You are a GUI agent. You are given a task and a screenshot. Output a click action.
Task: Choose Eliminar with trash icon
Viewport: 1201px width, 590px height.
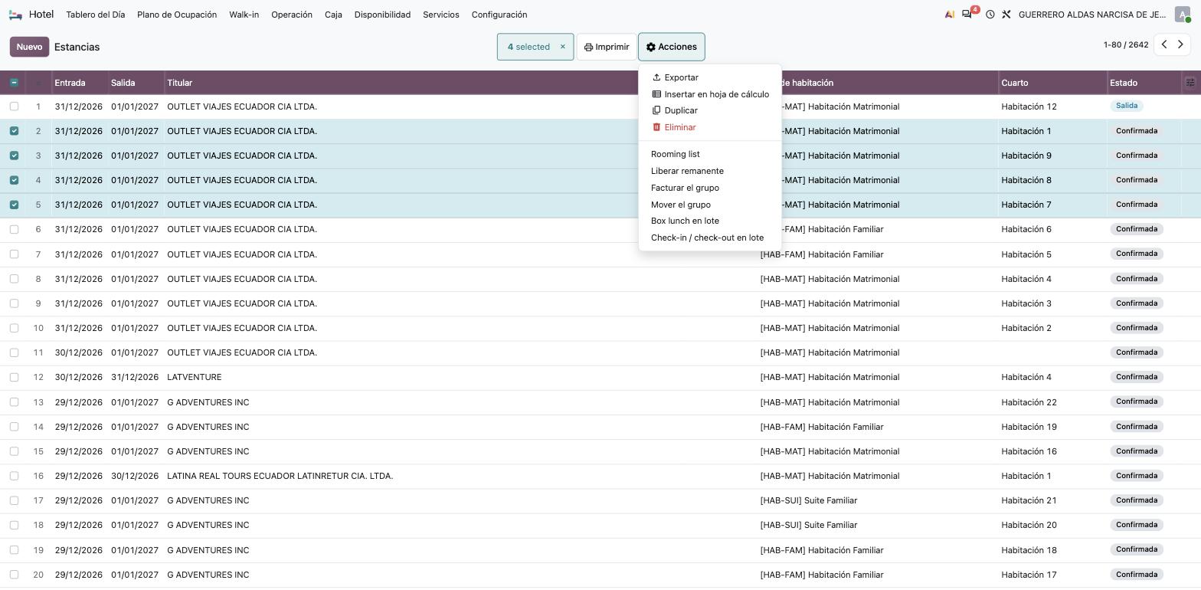pos(673,127)
